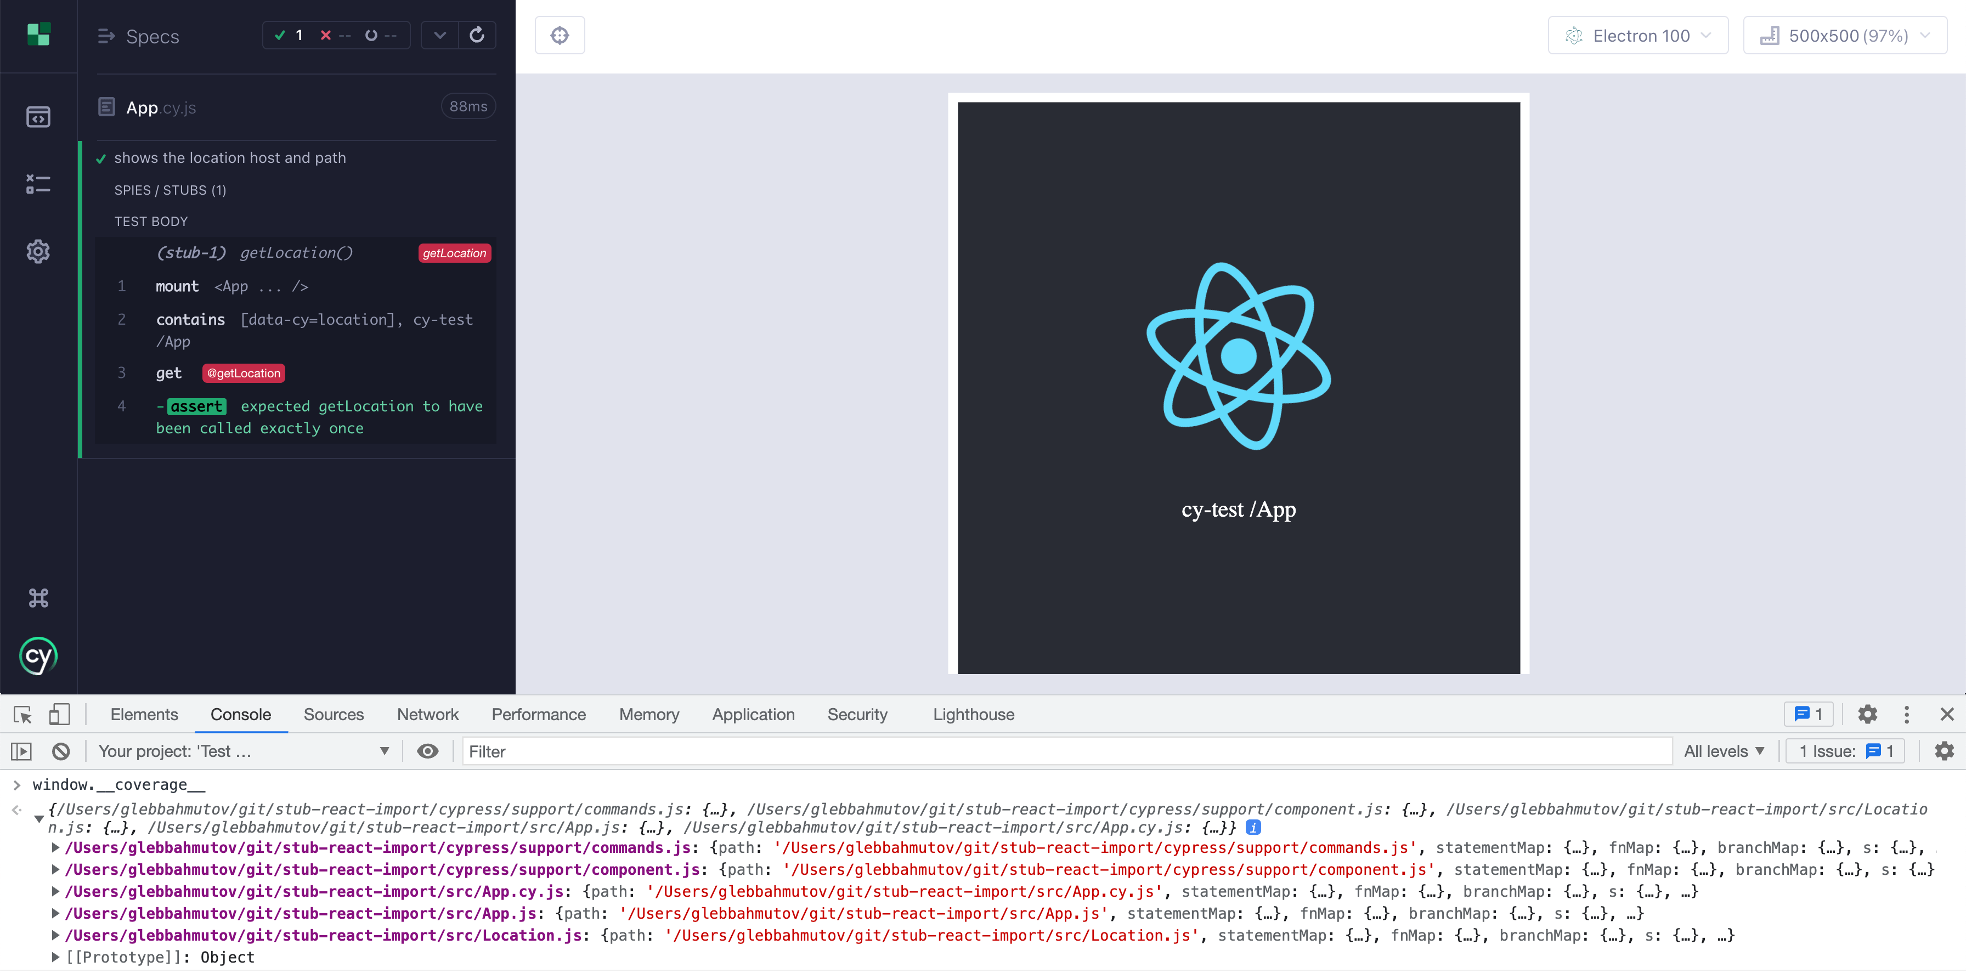Open the Specs sidebar icon
The height and width of the screenshot is (973, 1966).
click(x=38, y=117)
